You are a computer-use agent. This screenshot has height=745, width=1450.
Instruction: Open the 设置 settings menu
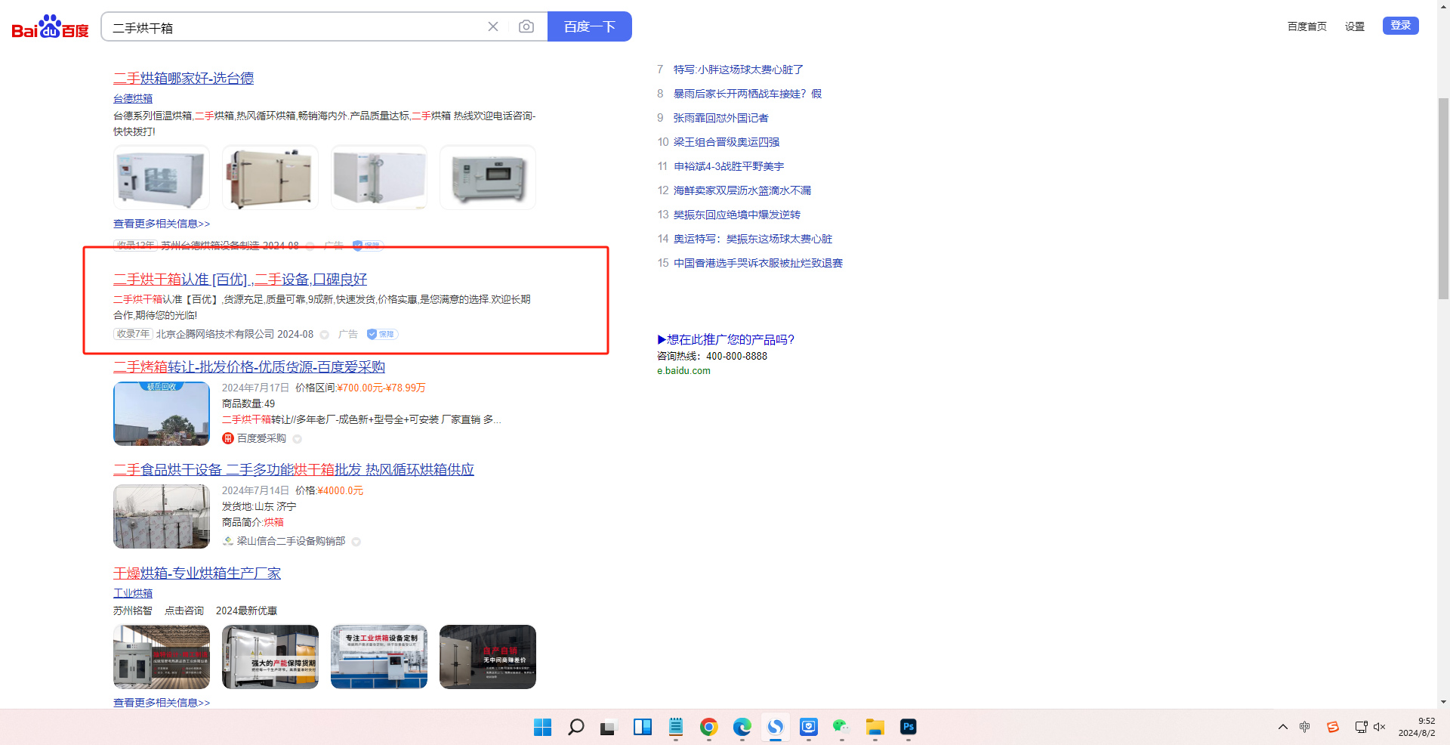1355,26
